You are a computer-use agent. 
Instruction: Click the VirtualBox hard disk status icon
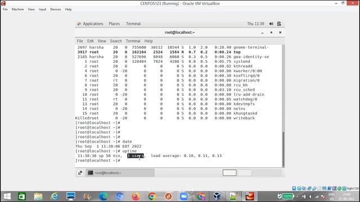click(x=294, y=189)
